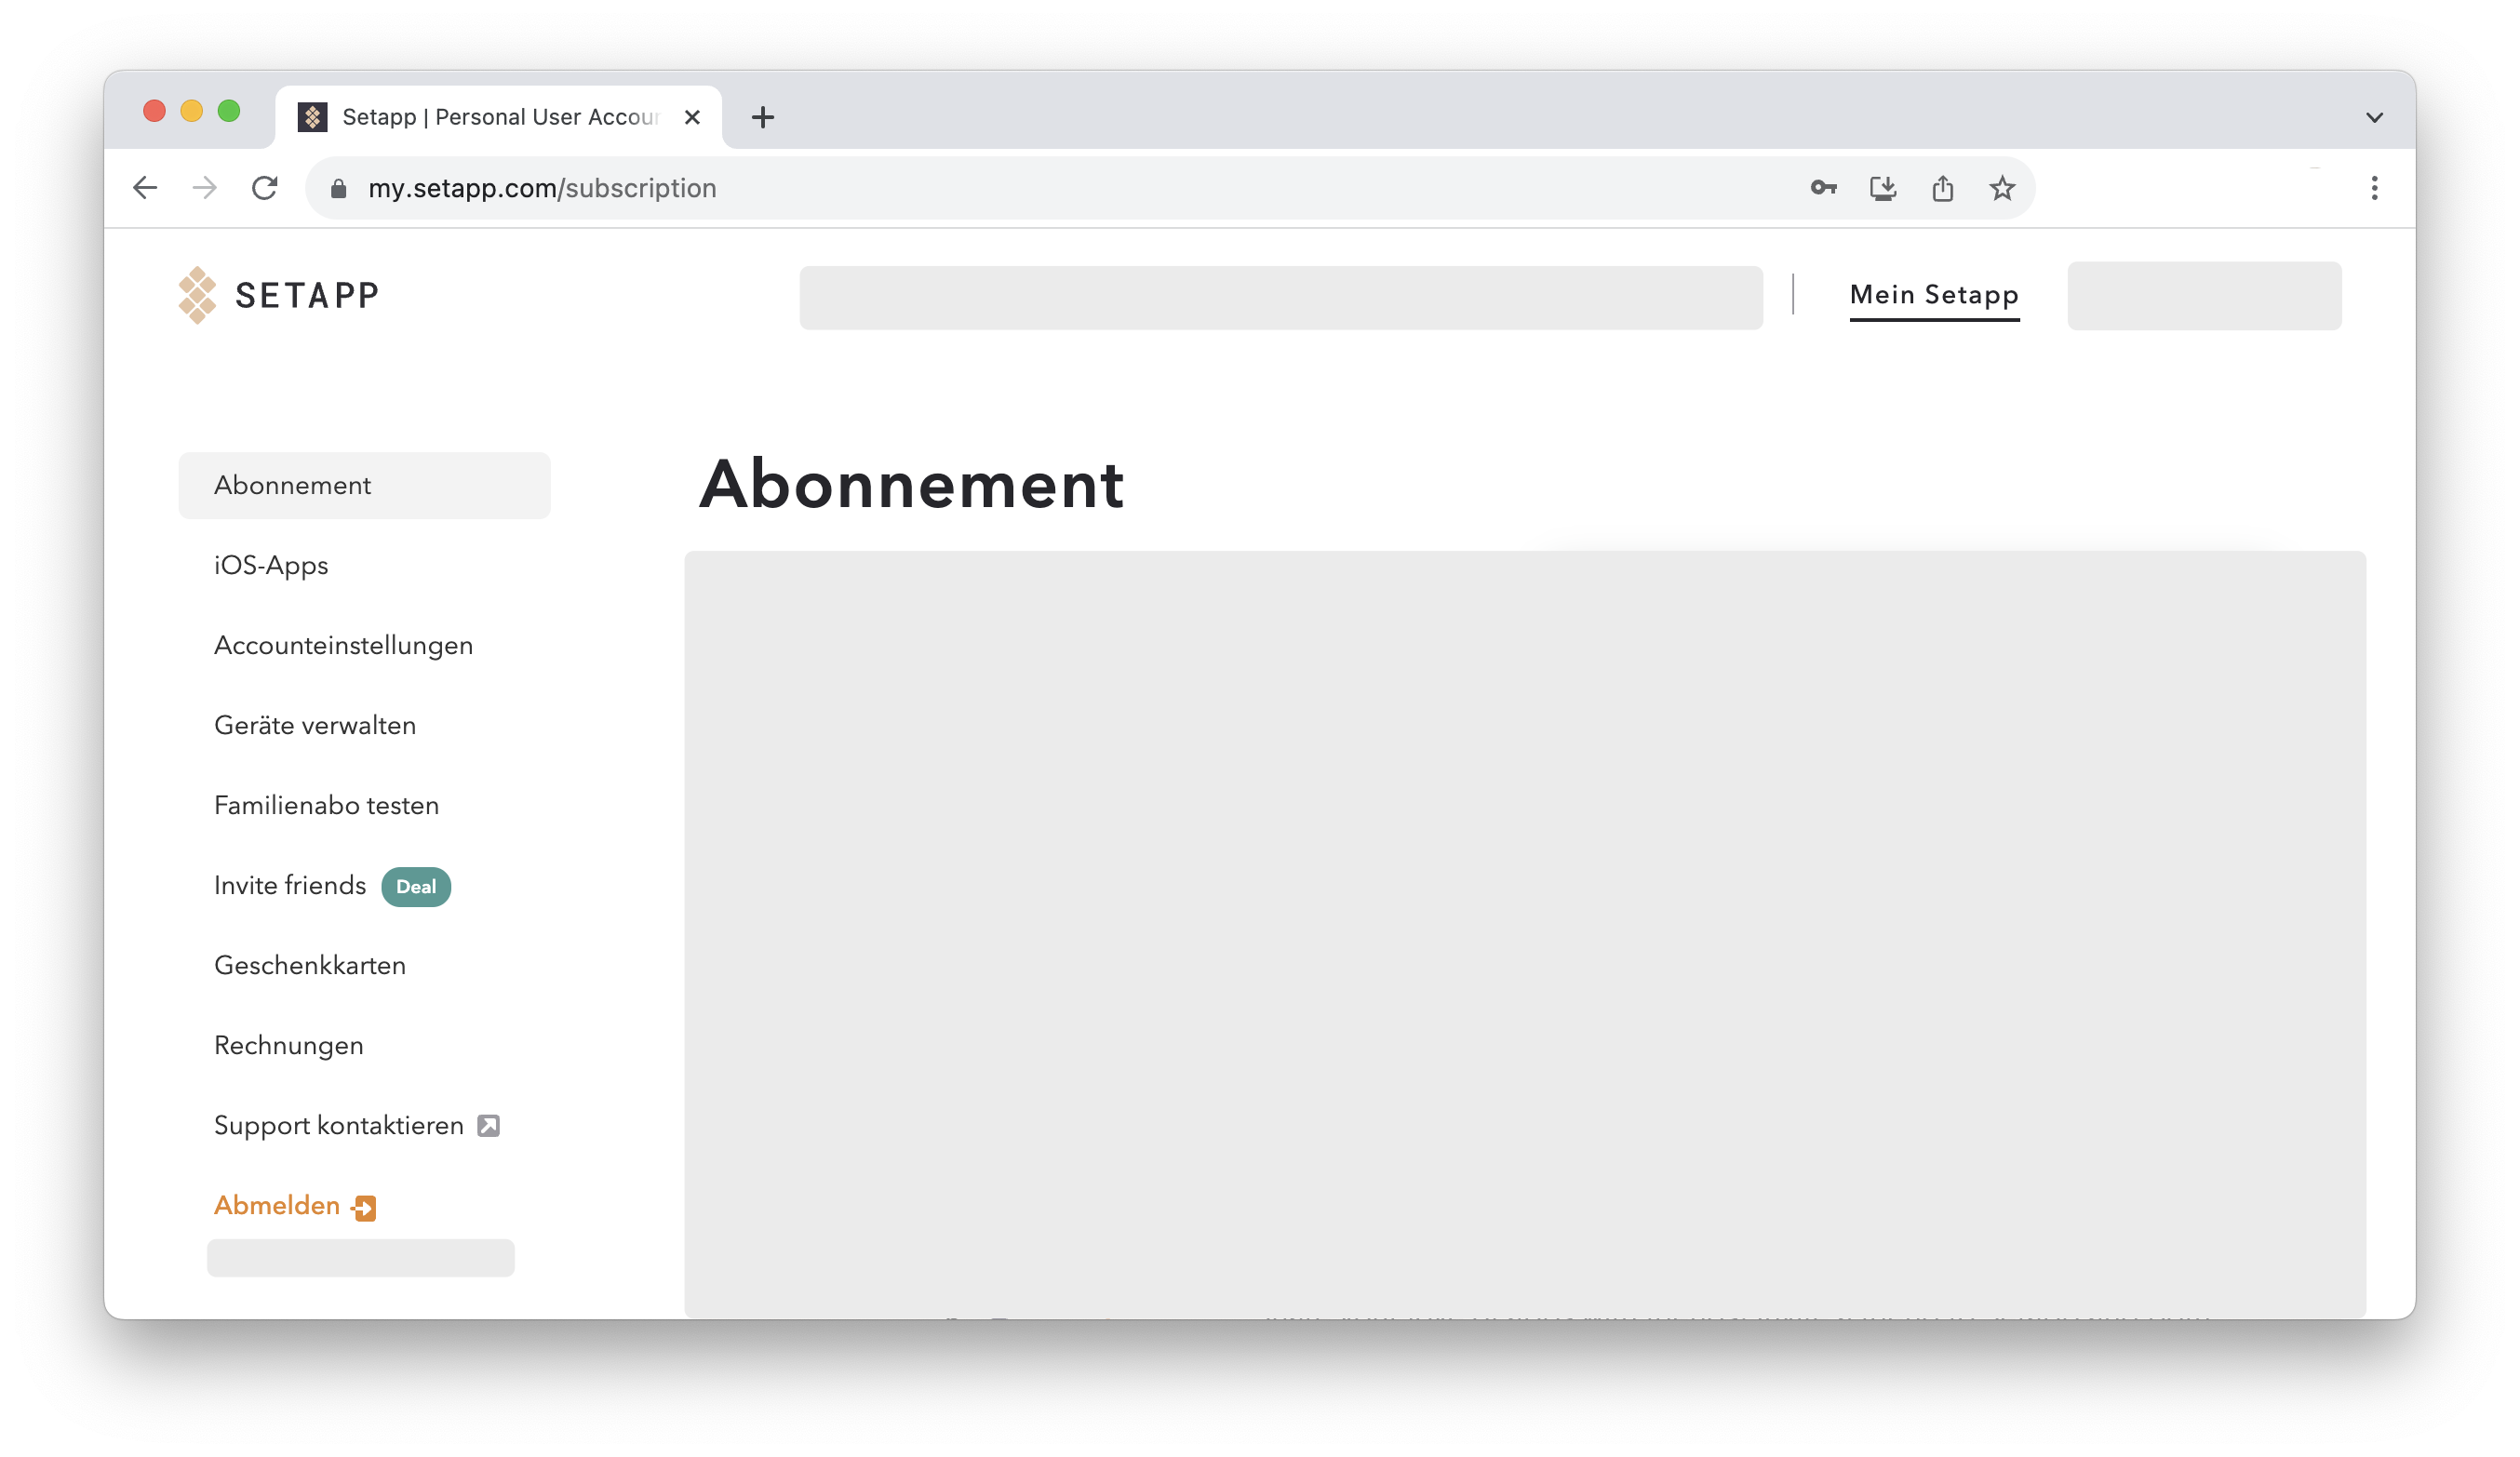The image size is (2520, 1457).
Task: Open the saved passwords key icon
Action: click(x=1823, y=188)
